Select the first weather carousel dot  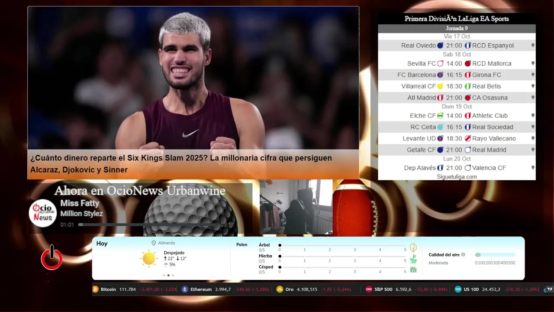[164, 275]
